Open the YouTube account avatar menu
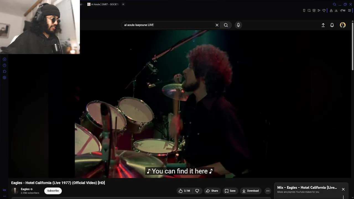This screenshot has height=199, width=354. point(343,25)
